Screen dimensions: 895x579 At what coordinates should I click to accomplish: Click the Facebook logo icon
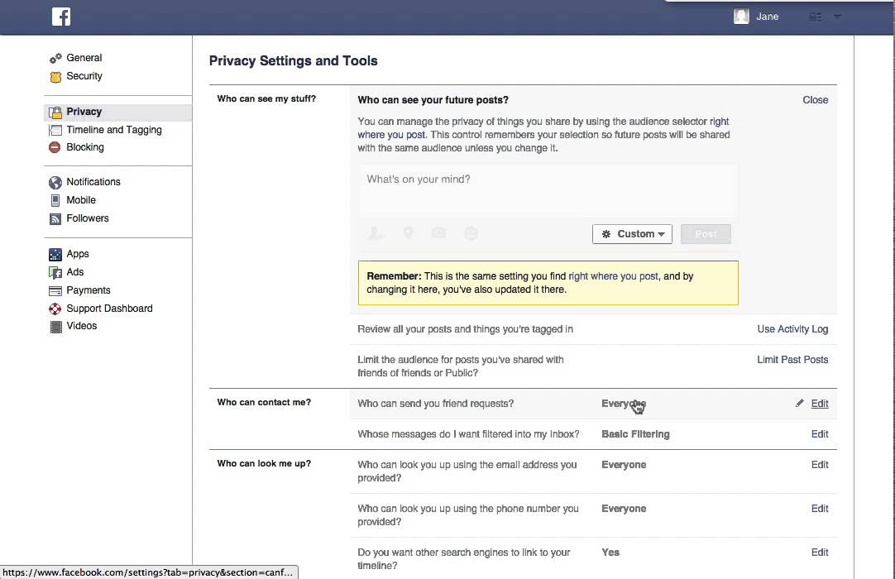point(61,17)
